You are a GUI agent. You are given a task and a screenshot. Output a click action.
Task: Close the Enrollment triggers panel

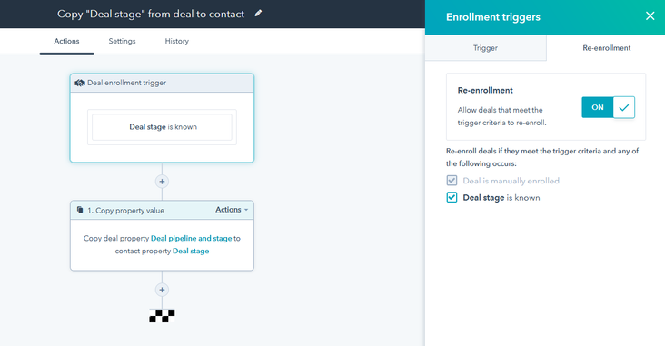(x=650, y=16)
